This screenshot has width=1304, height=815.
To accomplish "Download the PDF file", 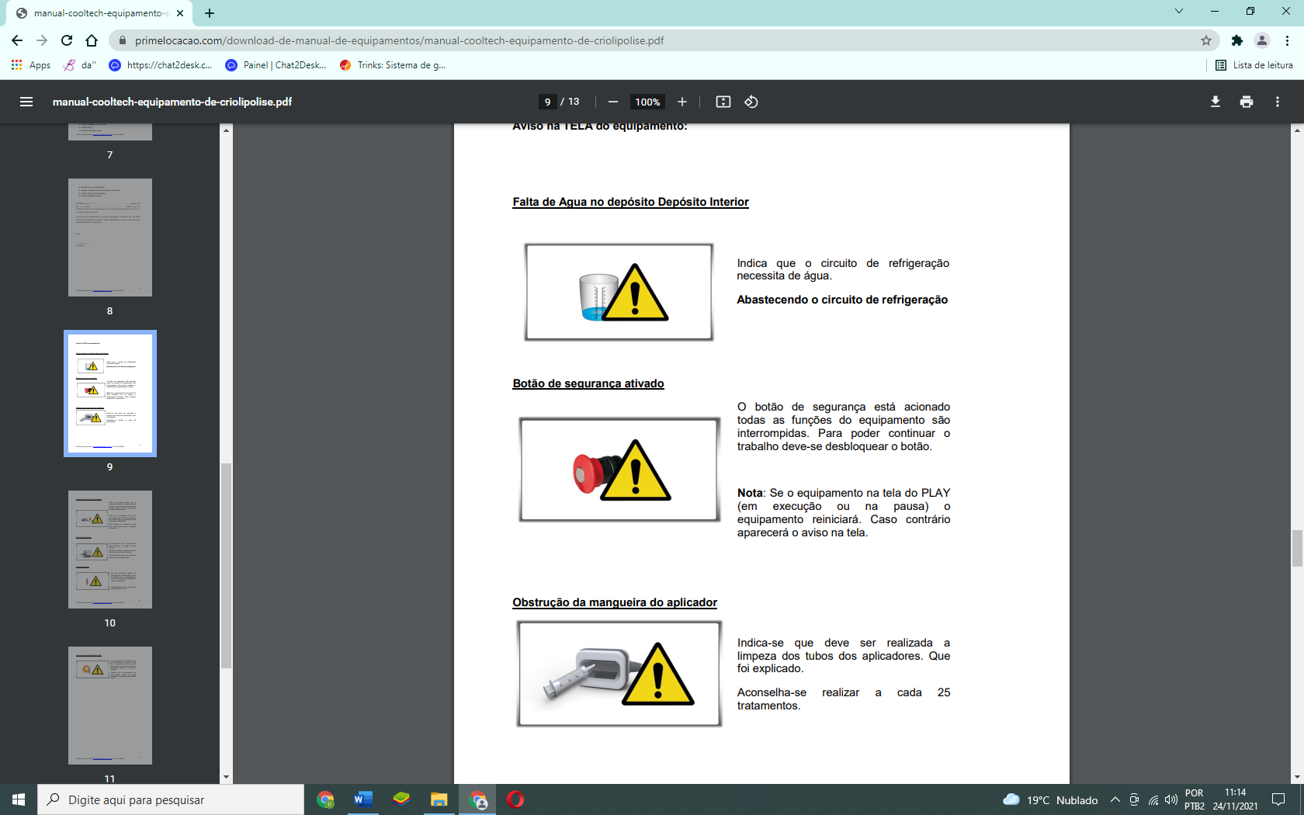I will coord(1216,102).
